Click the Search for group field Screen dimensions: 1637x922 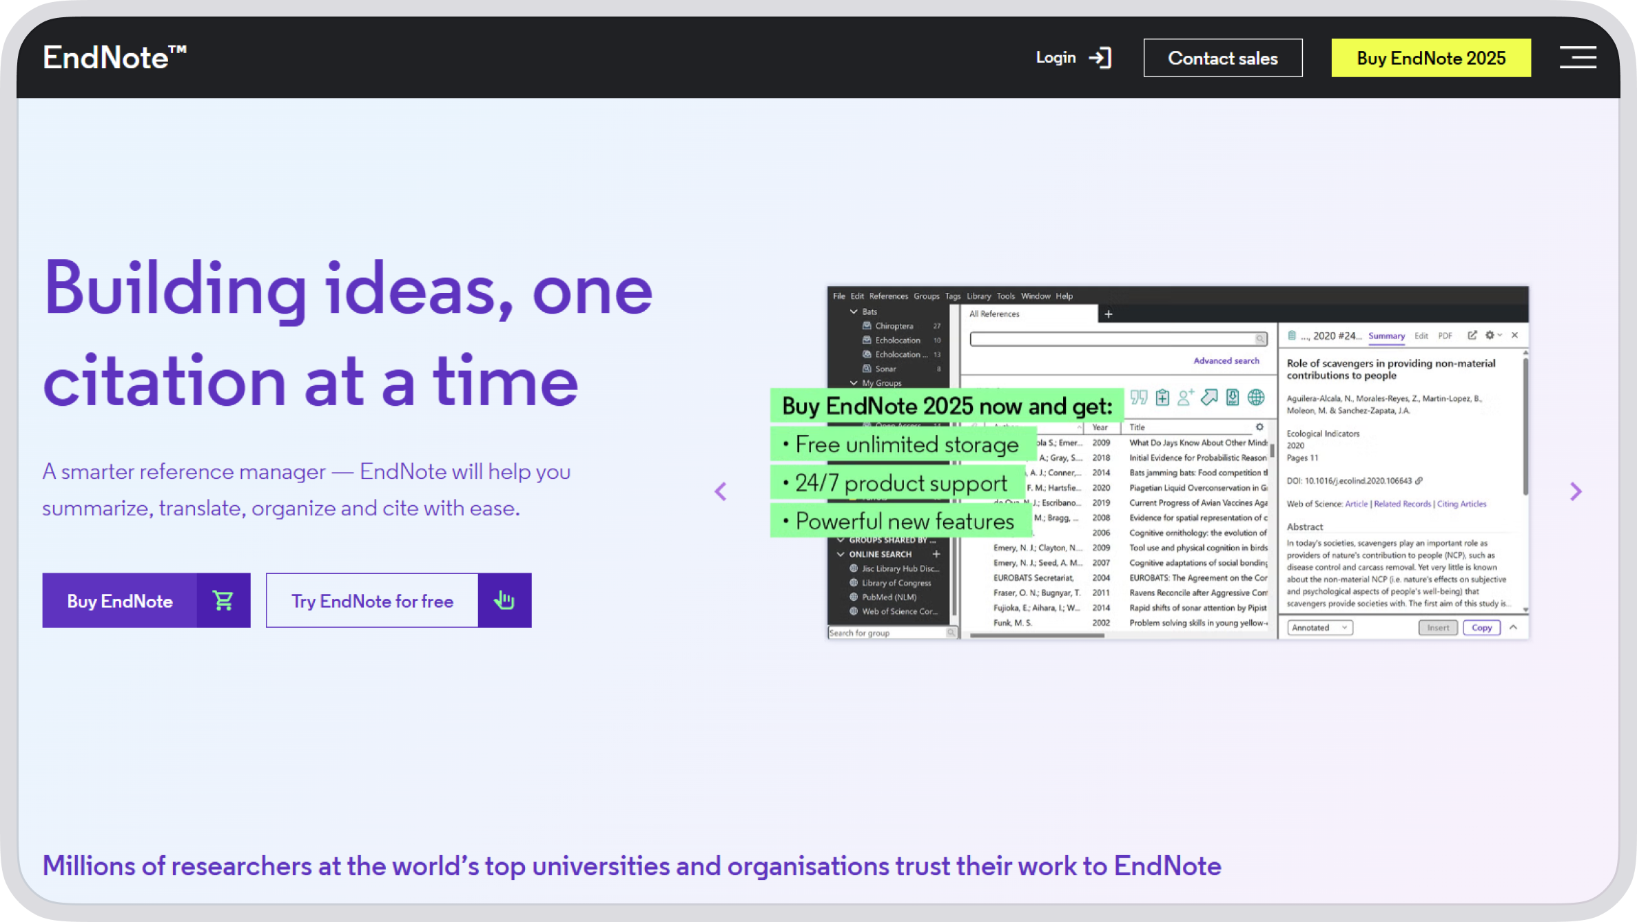pyautogui.click(x=892, y=633)
